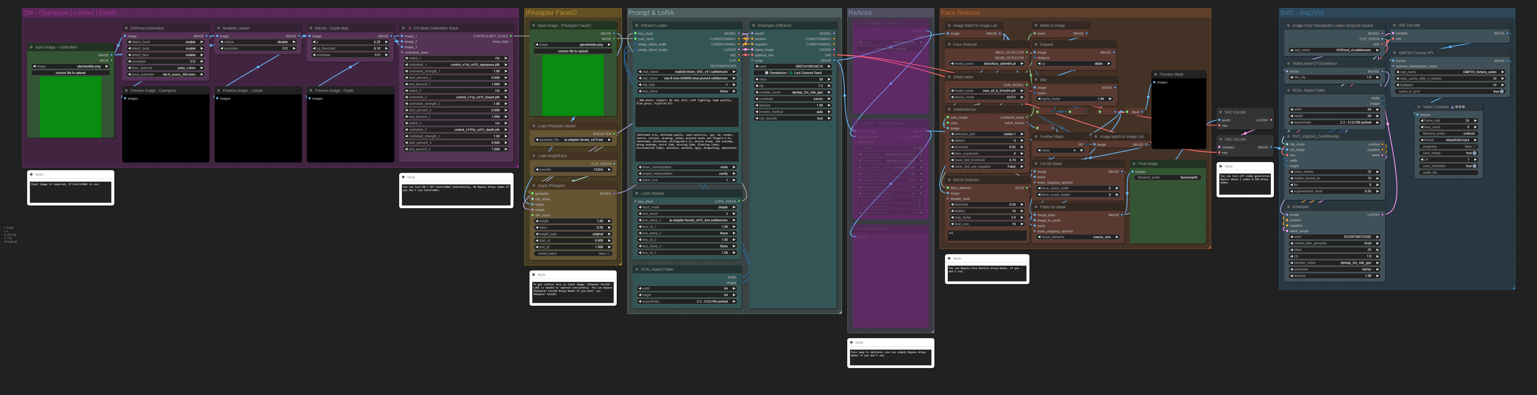Click the show_help output port

pos(511,42)
